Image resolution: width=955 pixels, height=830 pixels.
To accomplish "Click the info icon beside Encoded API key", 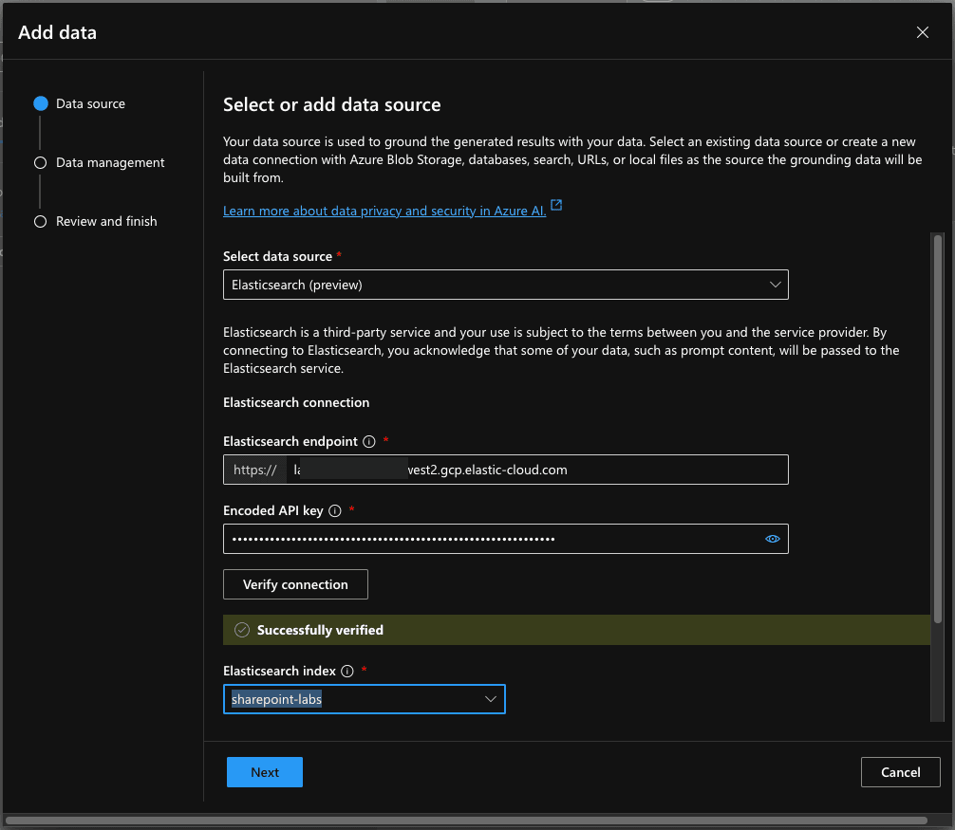I will [335, 510].
